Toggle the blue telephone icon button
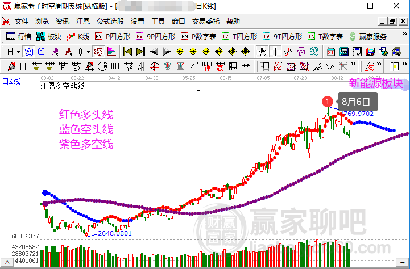The image size is (410, 269). pos(29,52)
